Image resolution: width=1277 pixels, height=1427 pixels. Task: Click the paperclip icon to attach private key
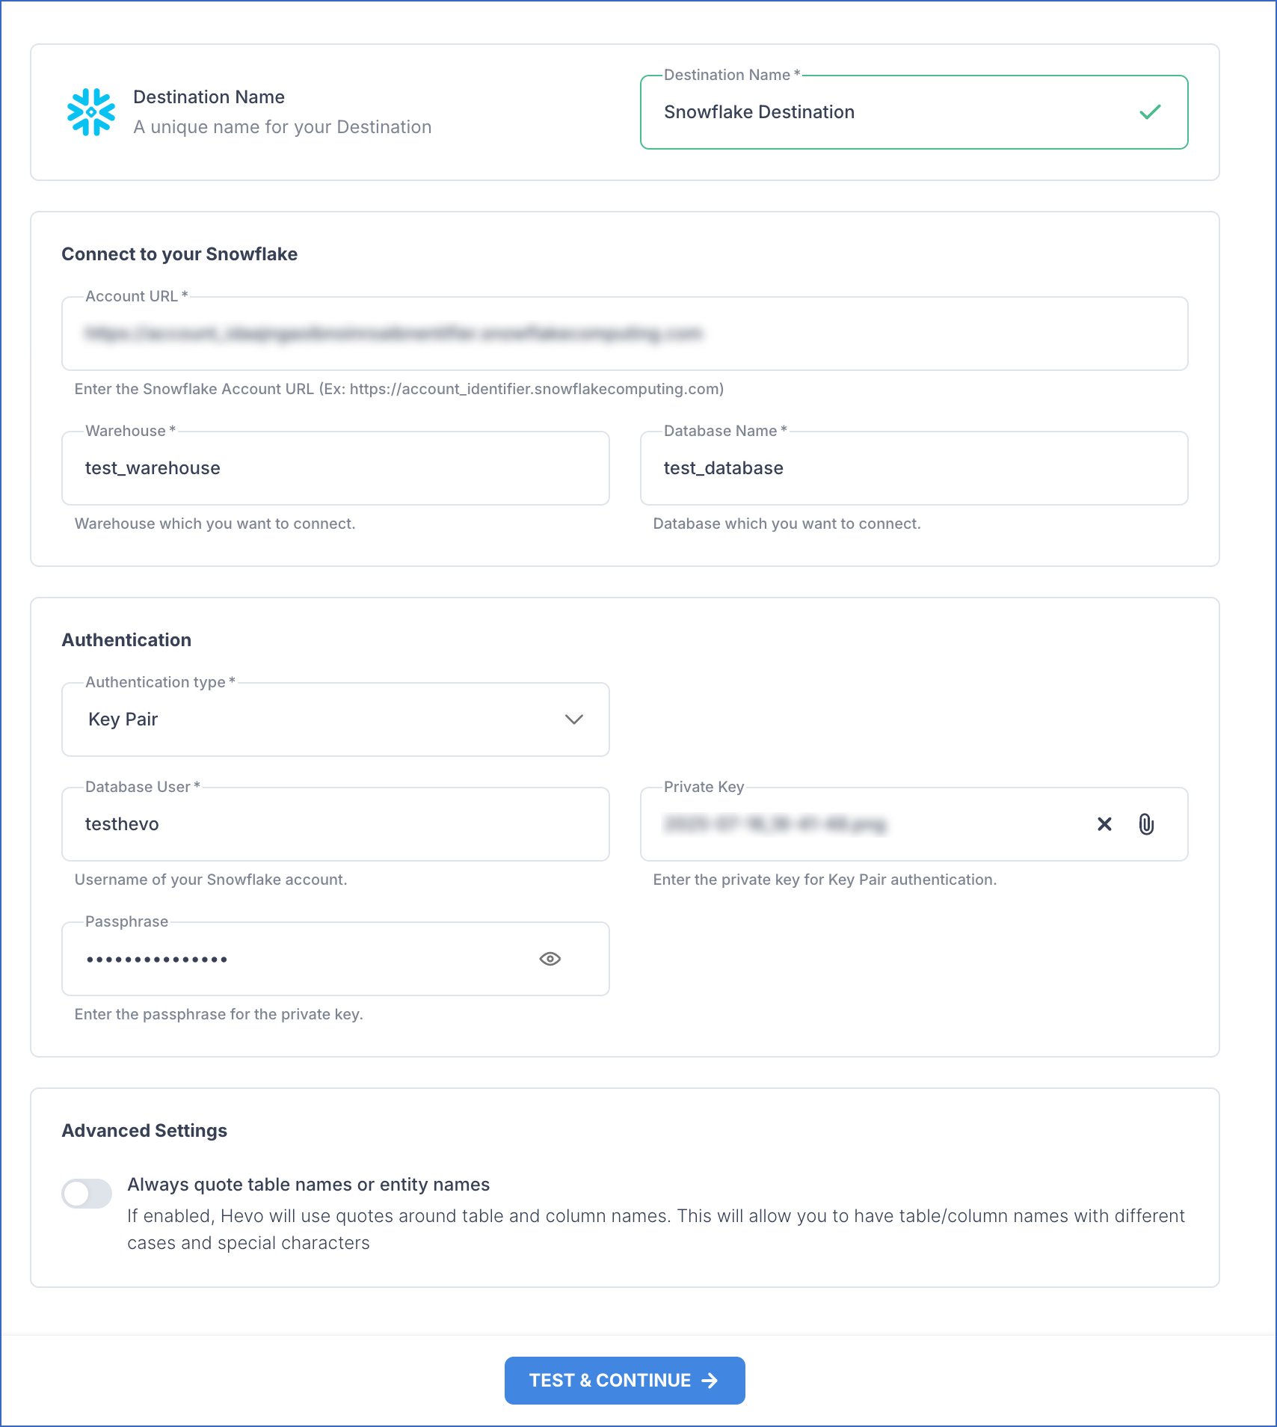[1147, 824]
